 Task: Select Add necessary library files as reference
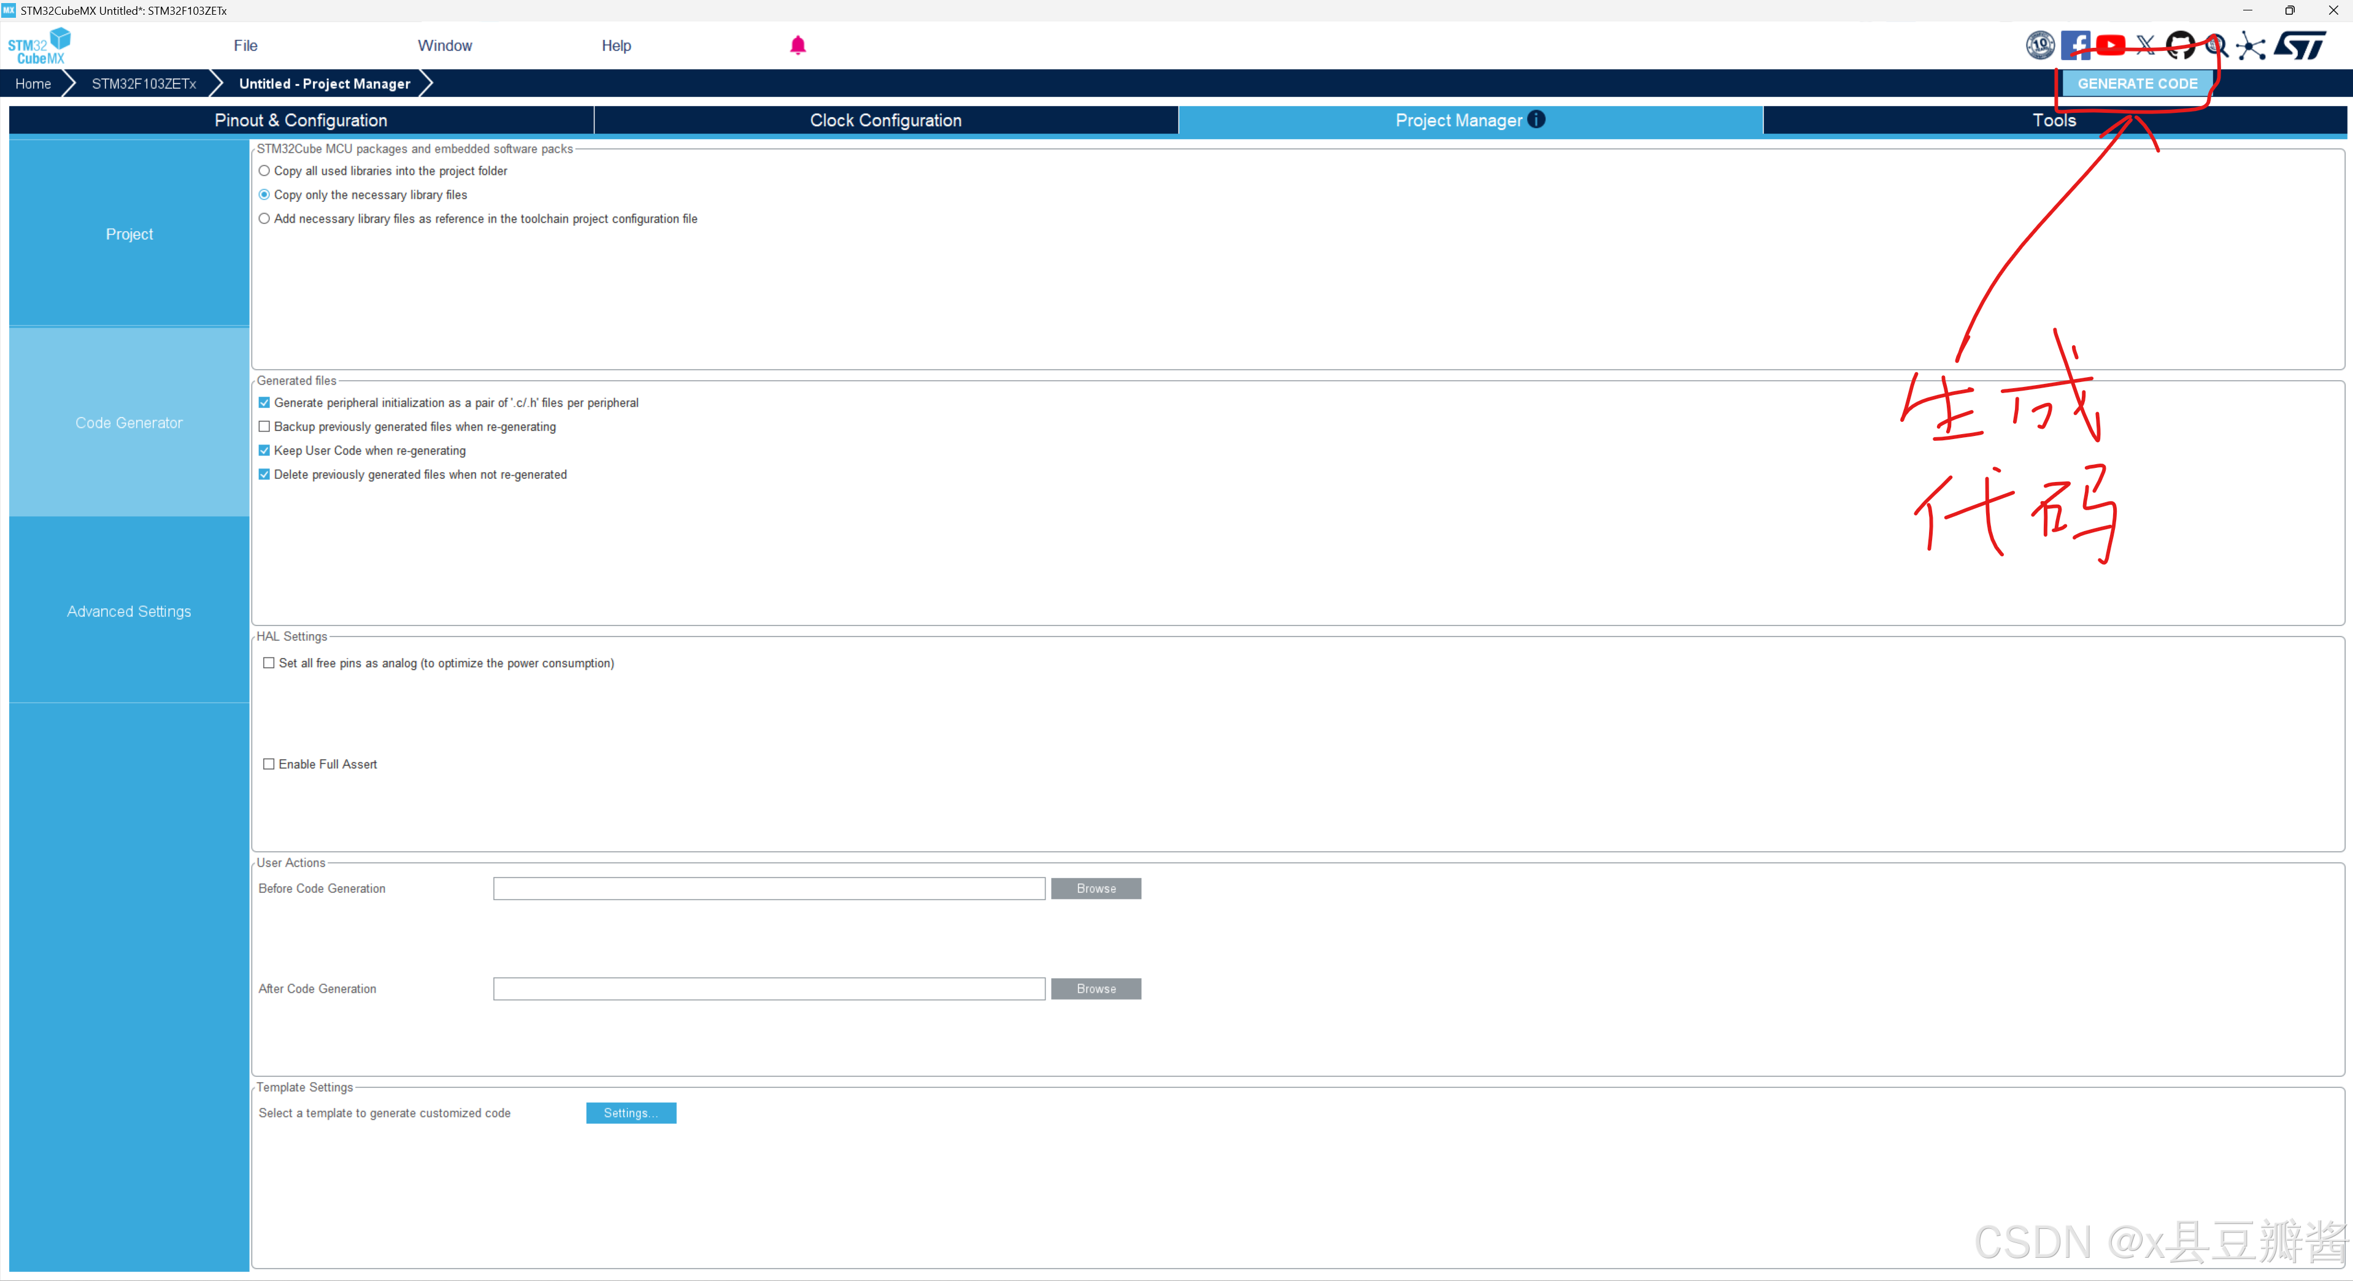coord(264,219)
